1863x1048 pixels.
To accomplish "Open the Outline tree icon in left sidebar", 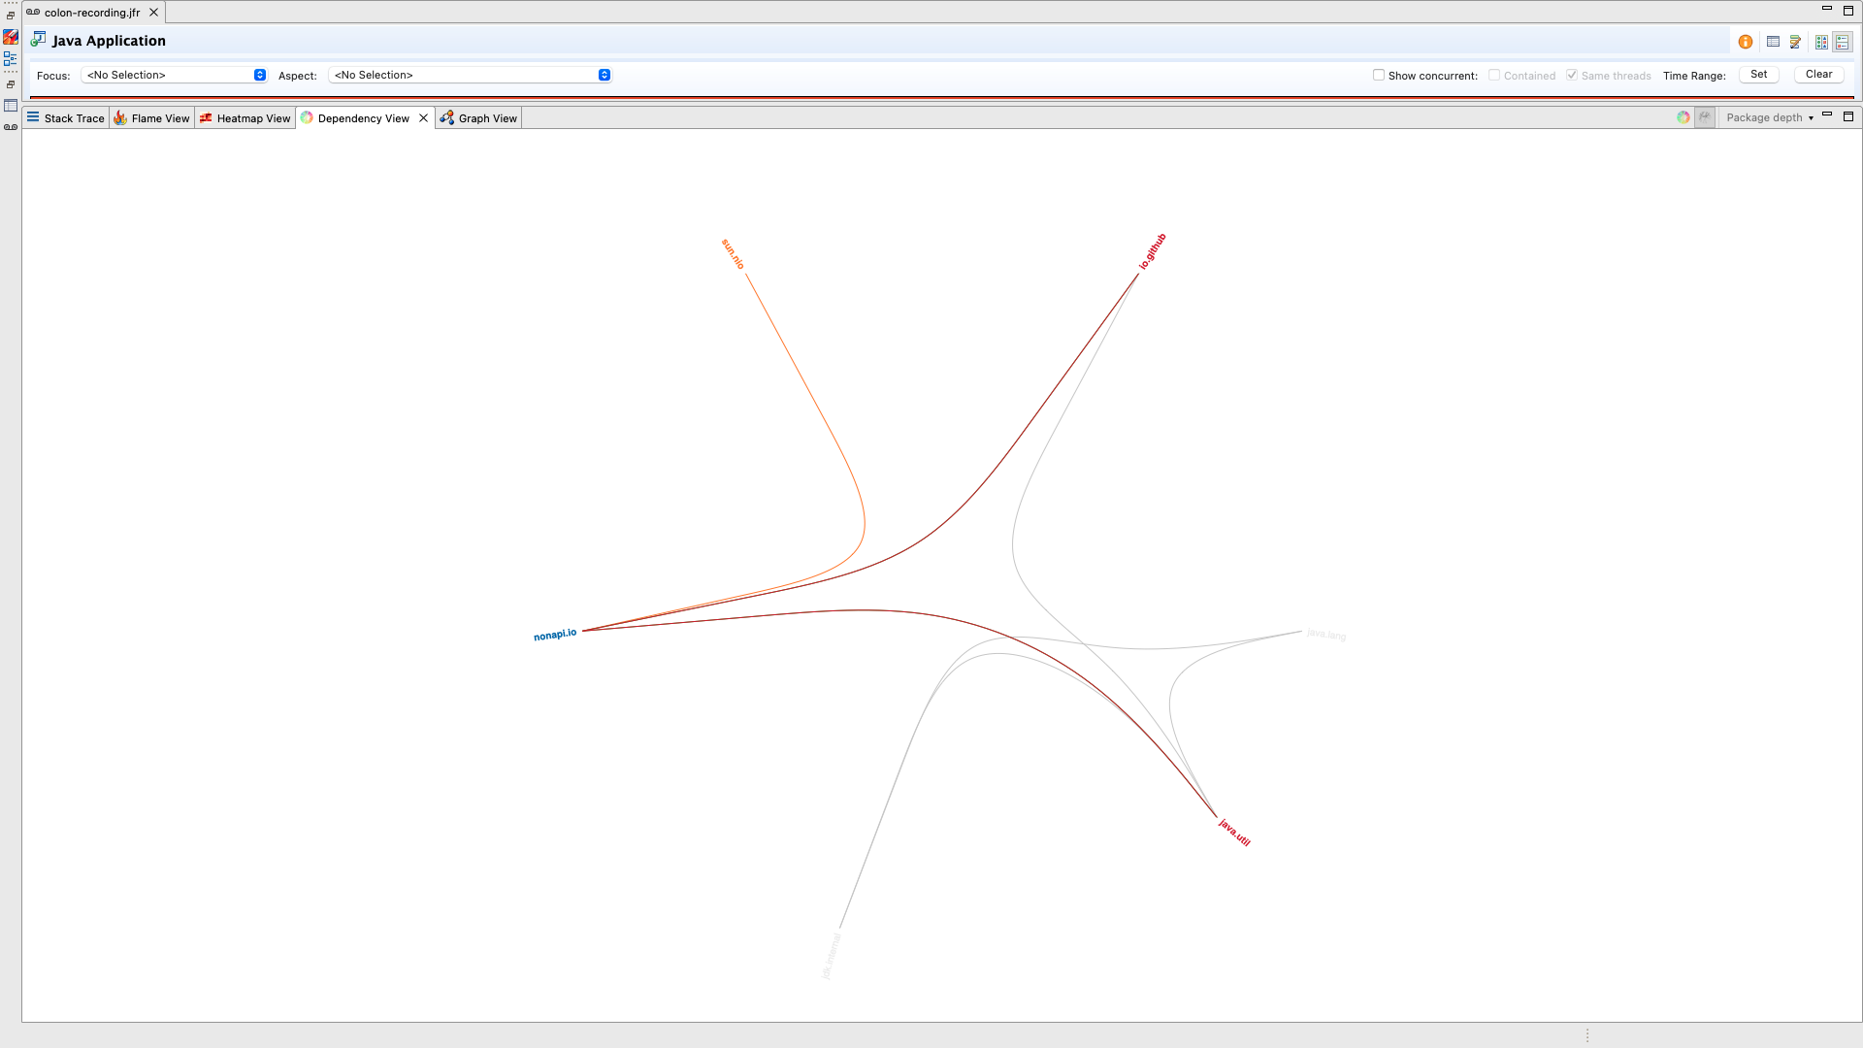I will (x=11, y=59).
